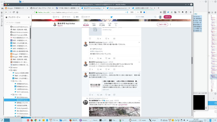Close the Yoji Ochiai browser tab
This screenshot has width=217, height=122.
104,8
